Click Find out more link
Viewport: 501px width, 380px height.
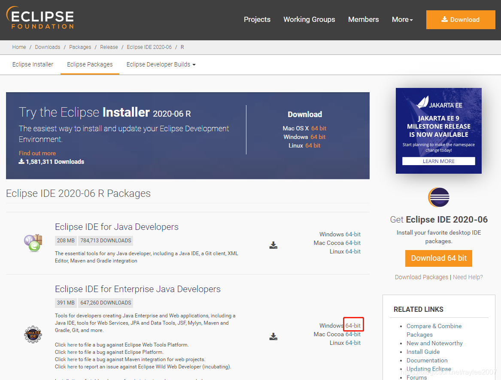(37, 153)
